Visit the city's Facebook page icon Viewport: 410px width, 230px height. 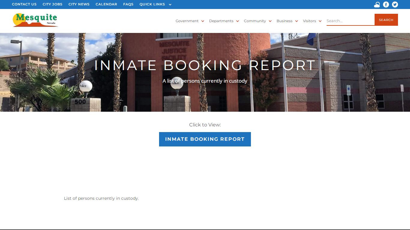(x=386, y=4)
